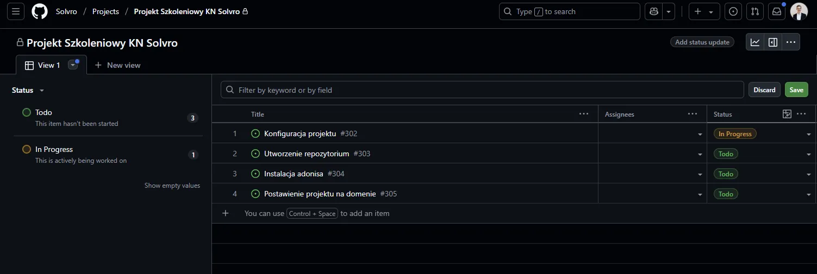
Task: Open the project more options menu
Action: pyautogui.click(x=791, y=42)
